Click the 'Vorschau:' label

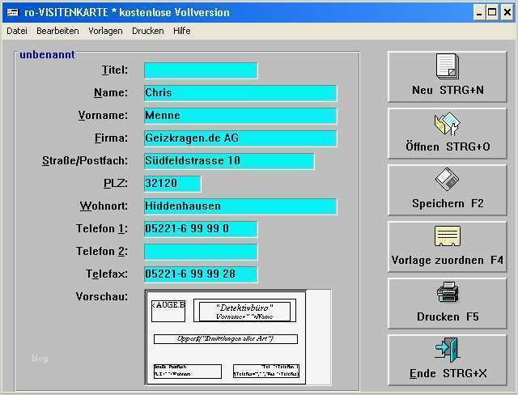tap(102, 296)
